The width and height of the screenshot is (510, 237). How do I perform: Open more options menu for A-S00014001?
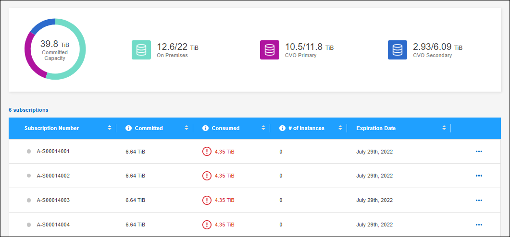click(479, 152)
